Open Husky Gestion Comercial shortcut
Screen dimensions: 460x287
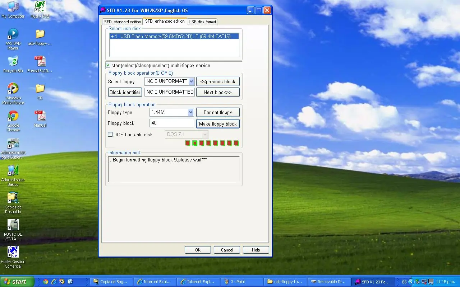[13, 257]
